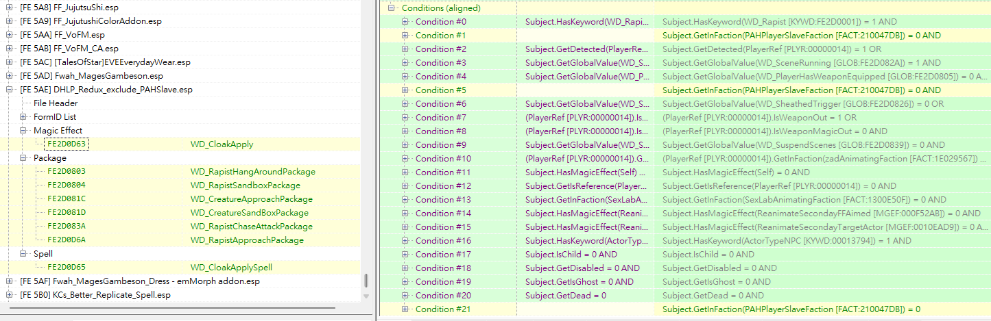Click Subject.GetIsGhost = 0 AND in middle column
The width and height of the screenshot is (991, 321).
(x=580, y=282)
